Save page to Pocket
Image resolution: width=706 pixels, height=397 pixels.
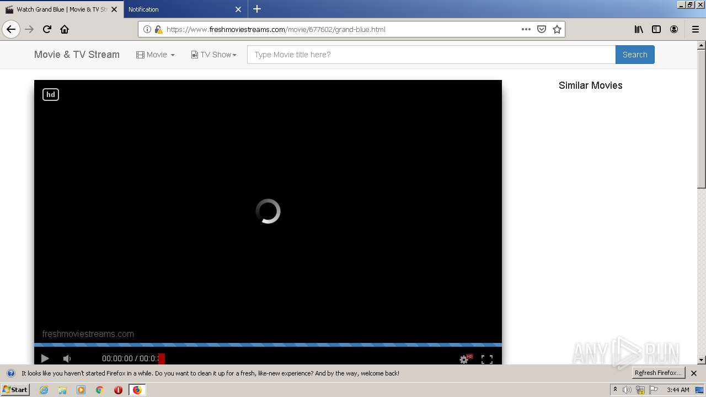click(x=542, y=29)
